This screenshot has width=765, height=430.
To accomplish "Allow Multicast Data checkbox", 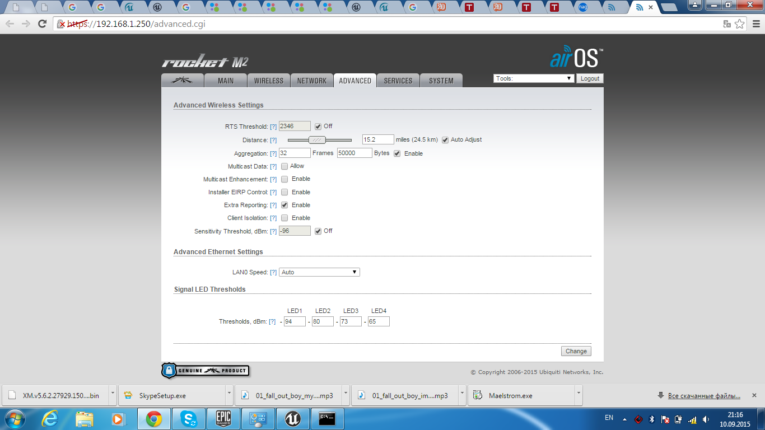I will coord(284,166).
